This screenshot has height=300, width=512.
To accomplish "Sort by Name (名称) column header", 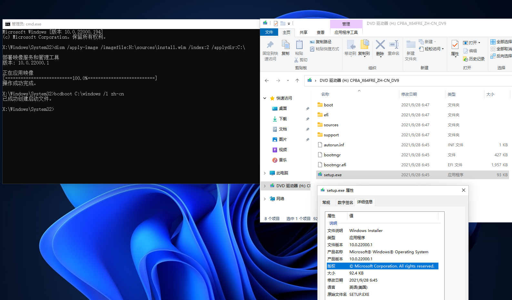I will (325, 94).
